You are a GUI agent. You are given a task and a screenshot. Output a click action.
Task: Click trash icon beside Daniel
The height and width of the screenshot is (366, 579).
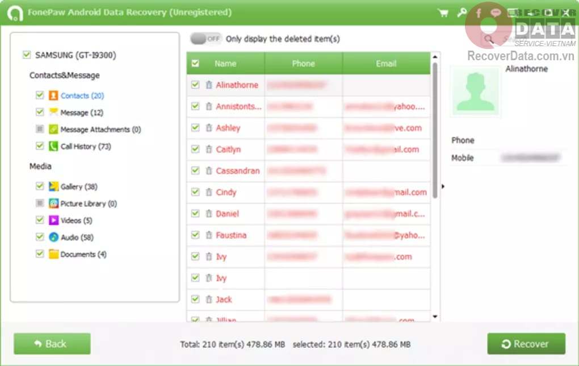pyautogui.click(x=209, y=213)
